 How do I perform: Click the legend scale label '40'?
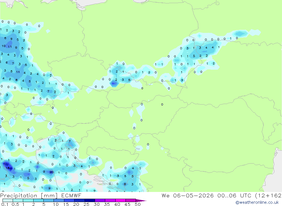(117, 204)
